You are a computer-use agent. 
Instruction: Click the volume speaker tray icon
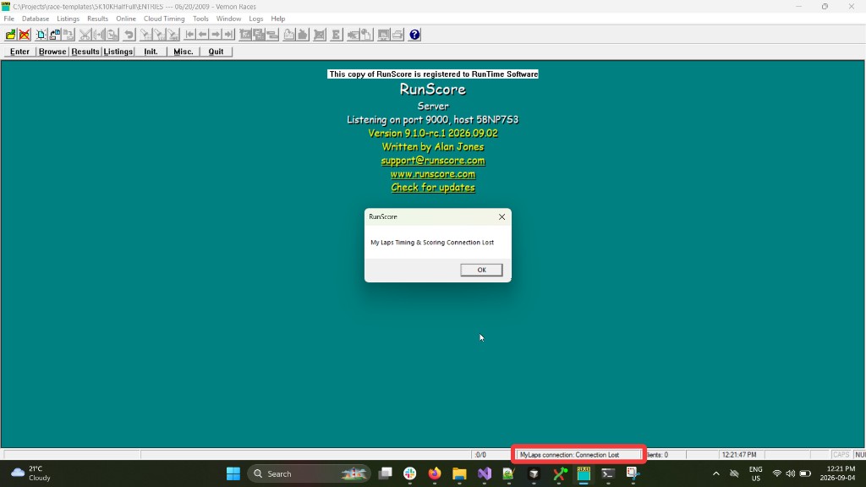(x=791, y=473)
